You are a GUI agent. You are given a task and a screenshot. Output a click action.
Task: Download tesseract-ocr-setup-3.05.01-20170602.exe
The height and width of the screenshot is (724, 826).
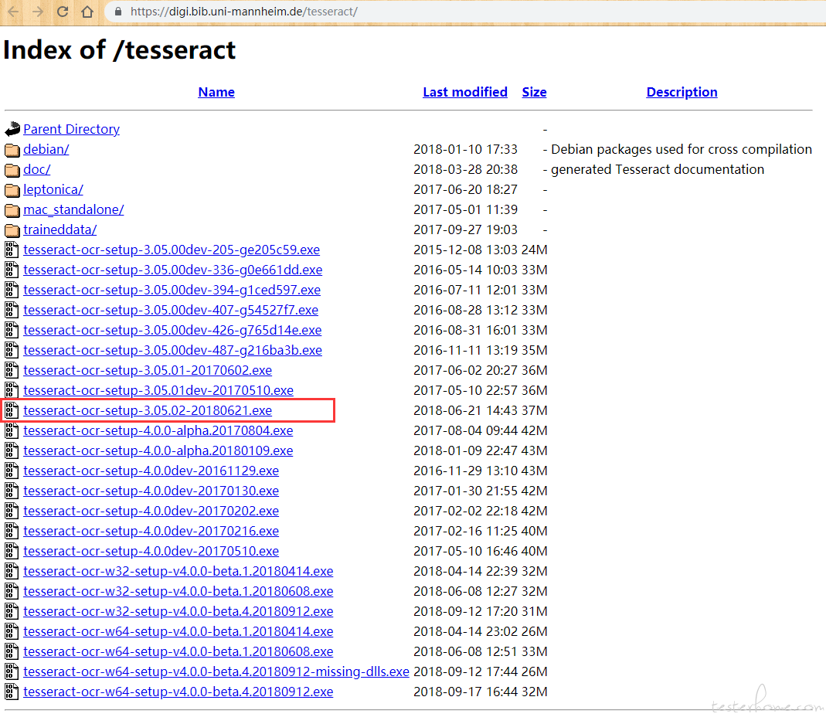point(148,370)
